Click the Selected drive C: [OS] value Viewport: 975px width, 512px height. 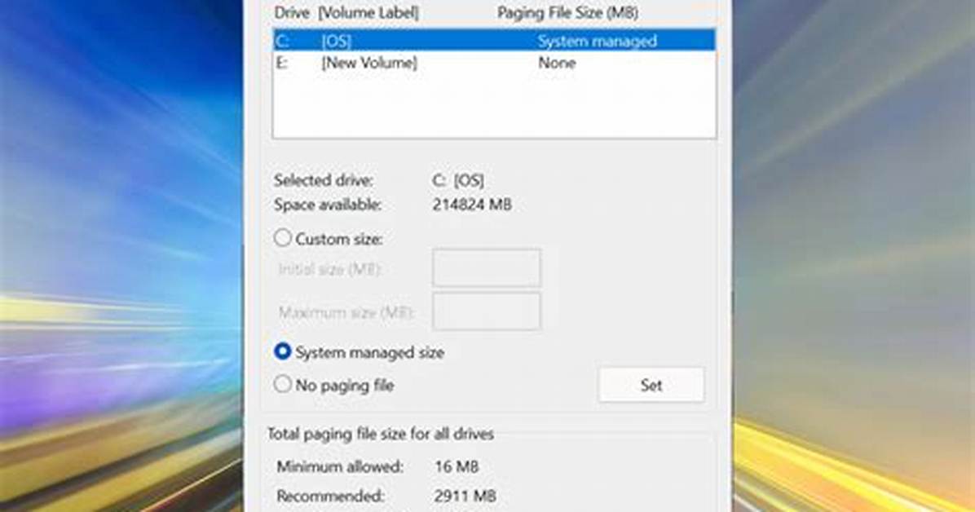click(457, 180)
